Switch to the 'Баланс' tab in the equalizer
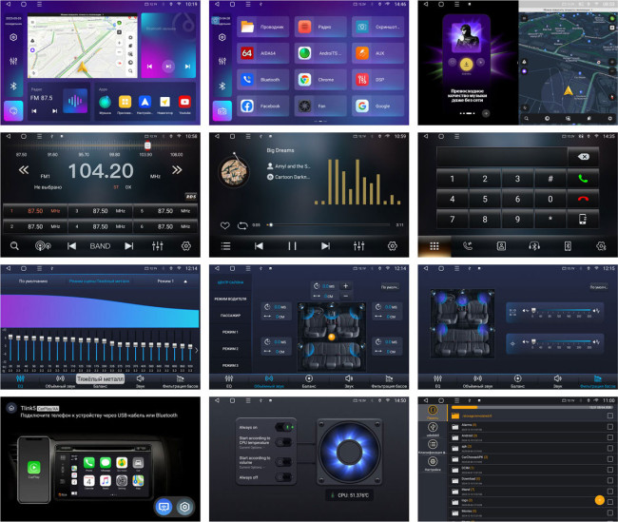Viewport: 618px width, 522px height. point(100,383)
